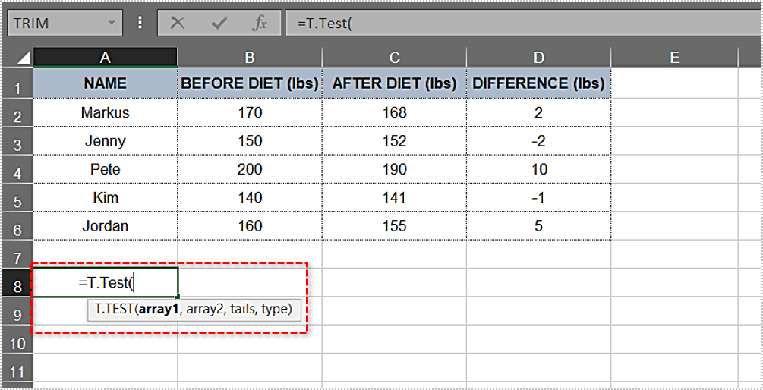The height and width of the screenshot is (390, 763).
Task: Click in the formula bar text
Action: coord(521,23)
